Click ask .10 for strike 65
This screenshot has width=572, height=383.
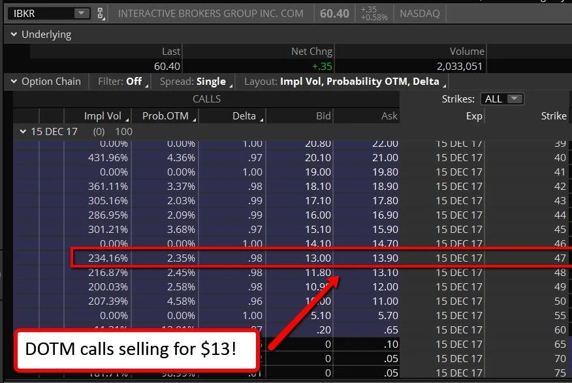point(390,344)
